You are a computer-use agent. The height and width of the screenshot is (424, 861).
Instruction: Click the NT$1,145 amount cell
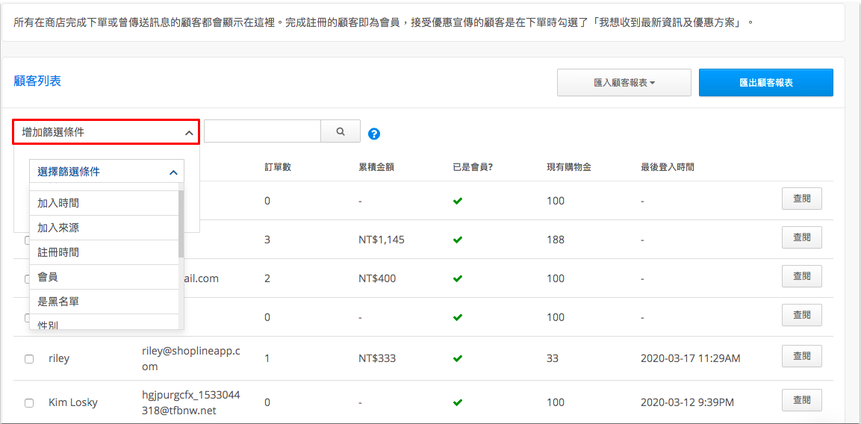tap(382, 240)
